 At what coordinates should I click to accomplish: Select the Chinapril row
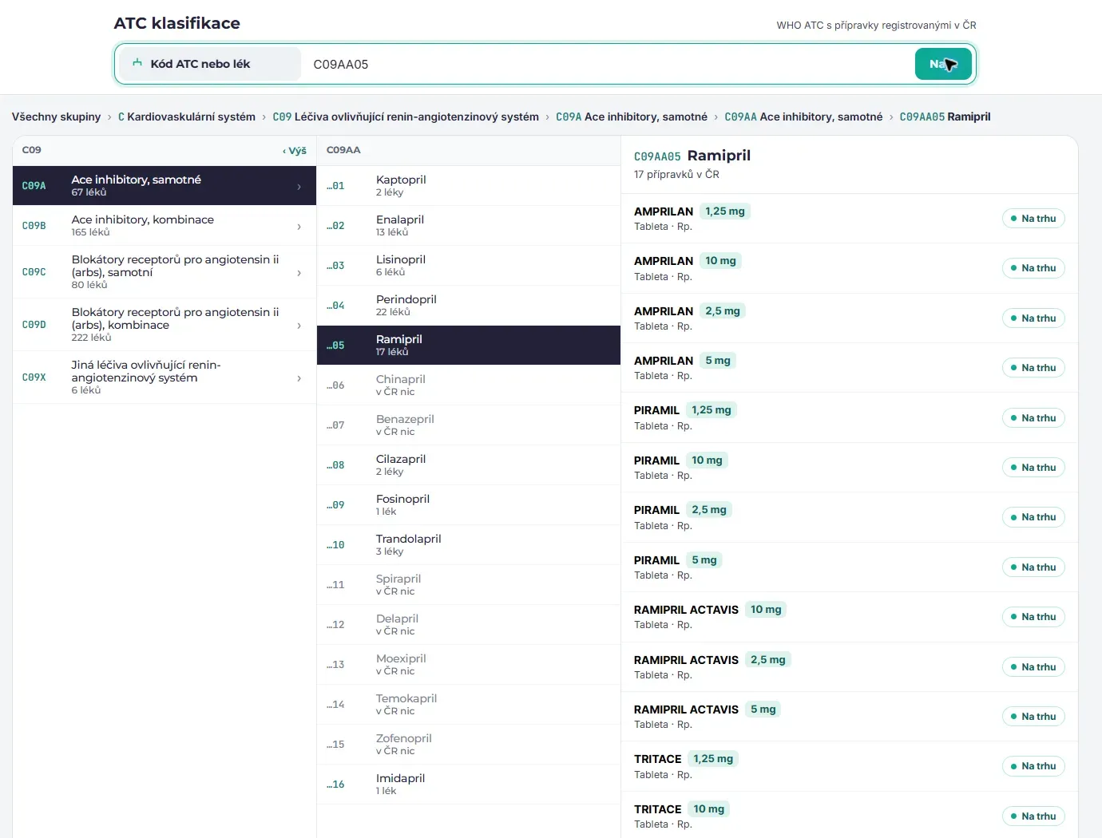click(x=469, y=385)
